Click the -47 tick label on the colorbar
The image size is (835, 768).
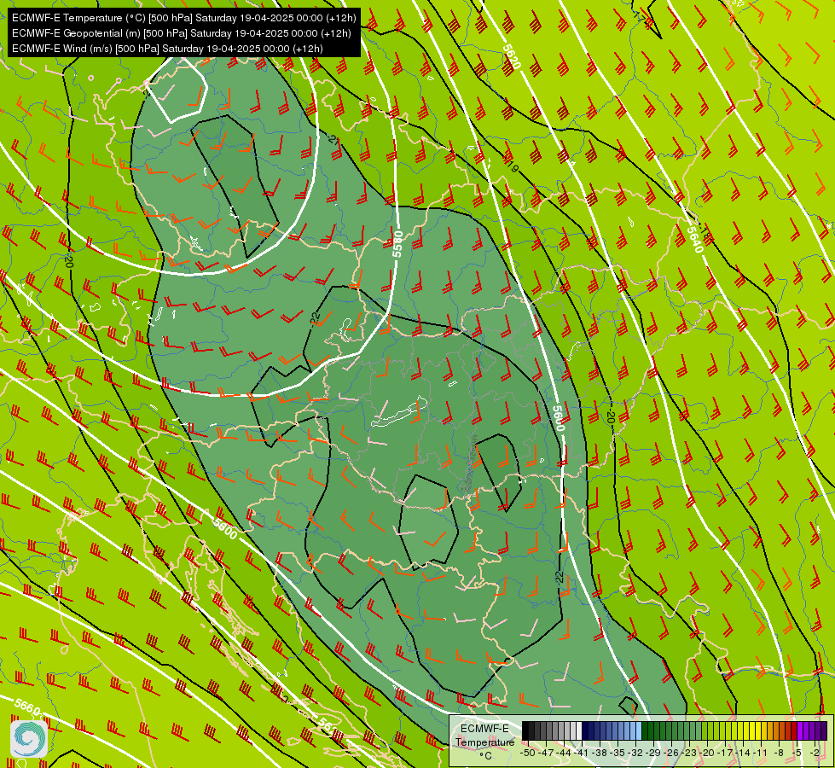[547, 753]
